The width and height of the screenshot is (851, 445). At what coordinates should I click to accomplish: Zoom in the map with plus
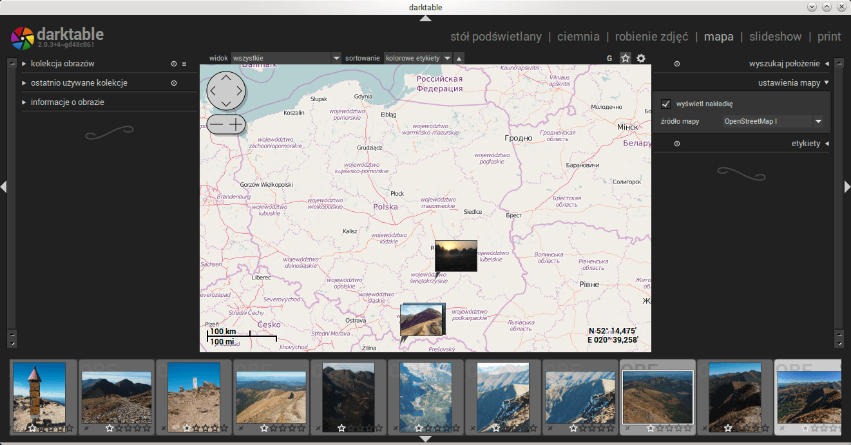[237, 124]
